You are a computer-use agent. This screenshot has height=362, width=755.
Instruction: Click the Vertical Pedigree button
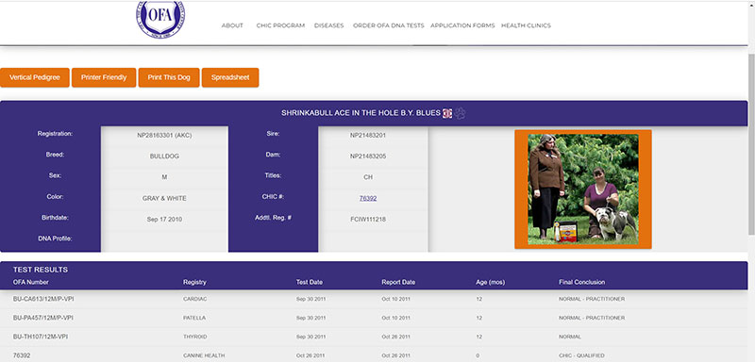[35, 77]
